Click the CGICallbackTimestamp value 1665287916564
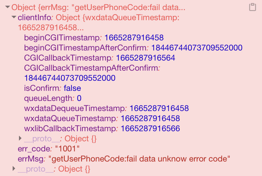This screenshot has width=262, height=176. (x=145, y=58)
